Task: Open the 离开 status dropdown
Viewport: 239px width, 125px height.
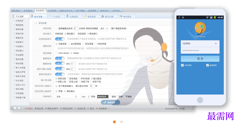Action: tap(104, 29)
